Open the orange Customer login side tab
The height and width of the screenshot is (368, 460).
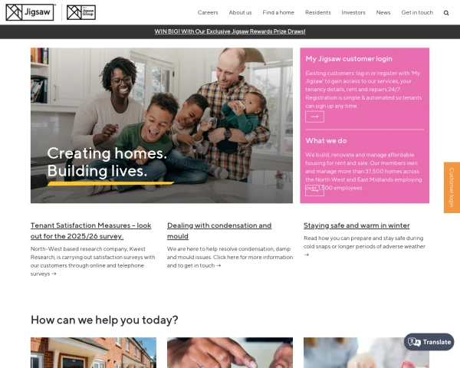(x=452, y=188)
